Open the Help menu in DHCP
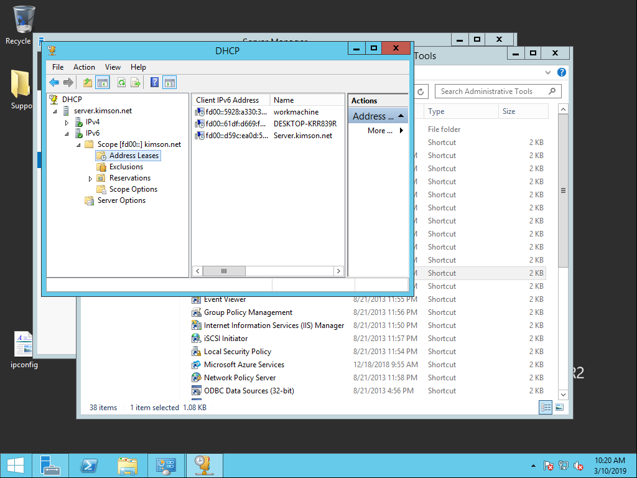The image size is (637, 478). [x=138, y=67]
